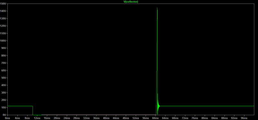Click the 36ms time axis label

point(96,118)
